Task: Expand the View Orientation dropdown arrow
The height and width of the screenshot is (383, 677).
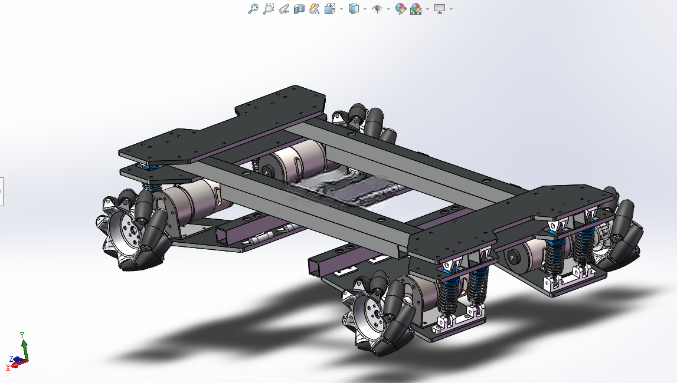Action: (x=342, y=9)
